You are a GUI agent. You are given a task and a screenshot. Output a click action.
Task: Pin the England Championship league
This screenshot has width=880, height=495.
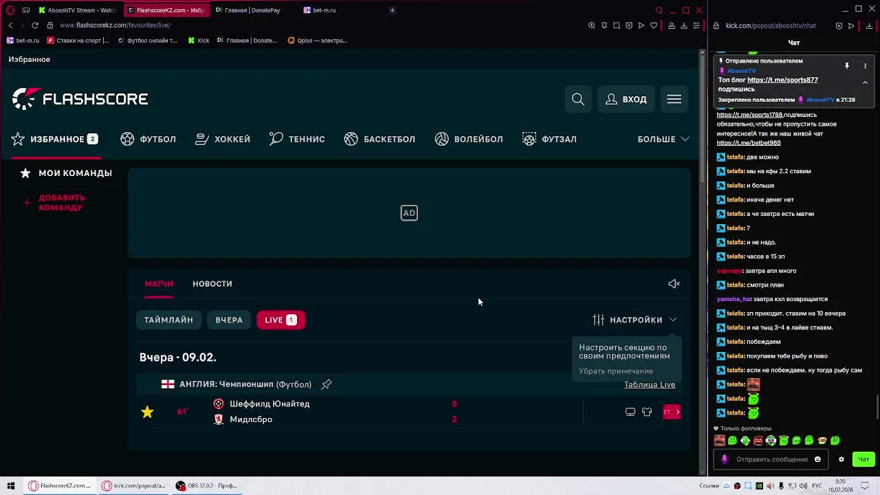click(x=327, y=384)
